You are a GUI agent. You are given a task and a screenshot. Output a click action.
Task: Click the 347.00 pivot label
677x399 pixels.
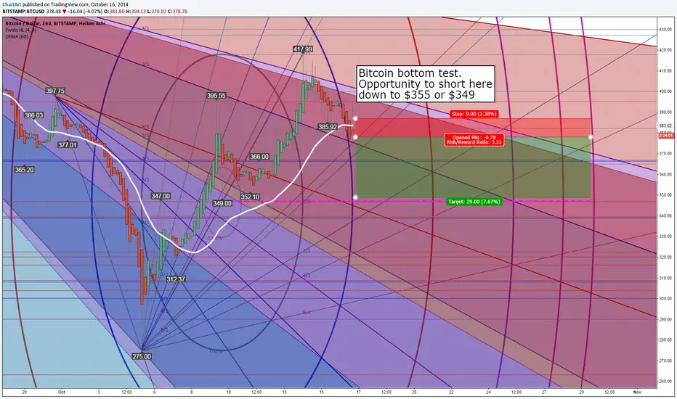(x=161, y=197)
